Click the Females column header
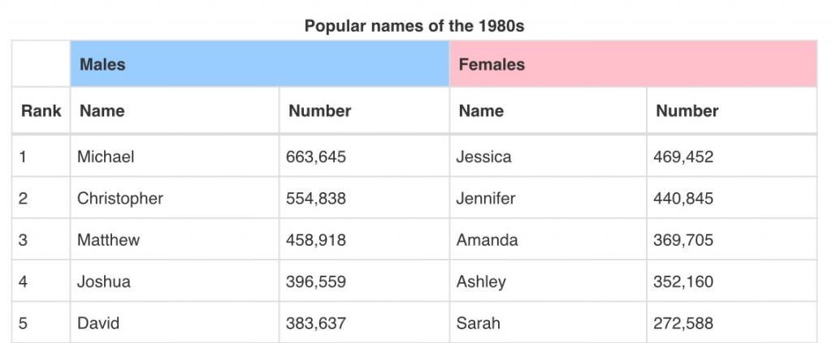The width and height of the screenshot is (832, 343). click(x=633, y=64)
